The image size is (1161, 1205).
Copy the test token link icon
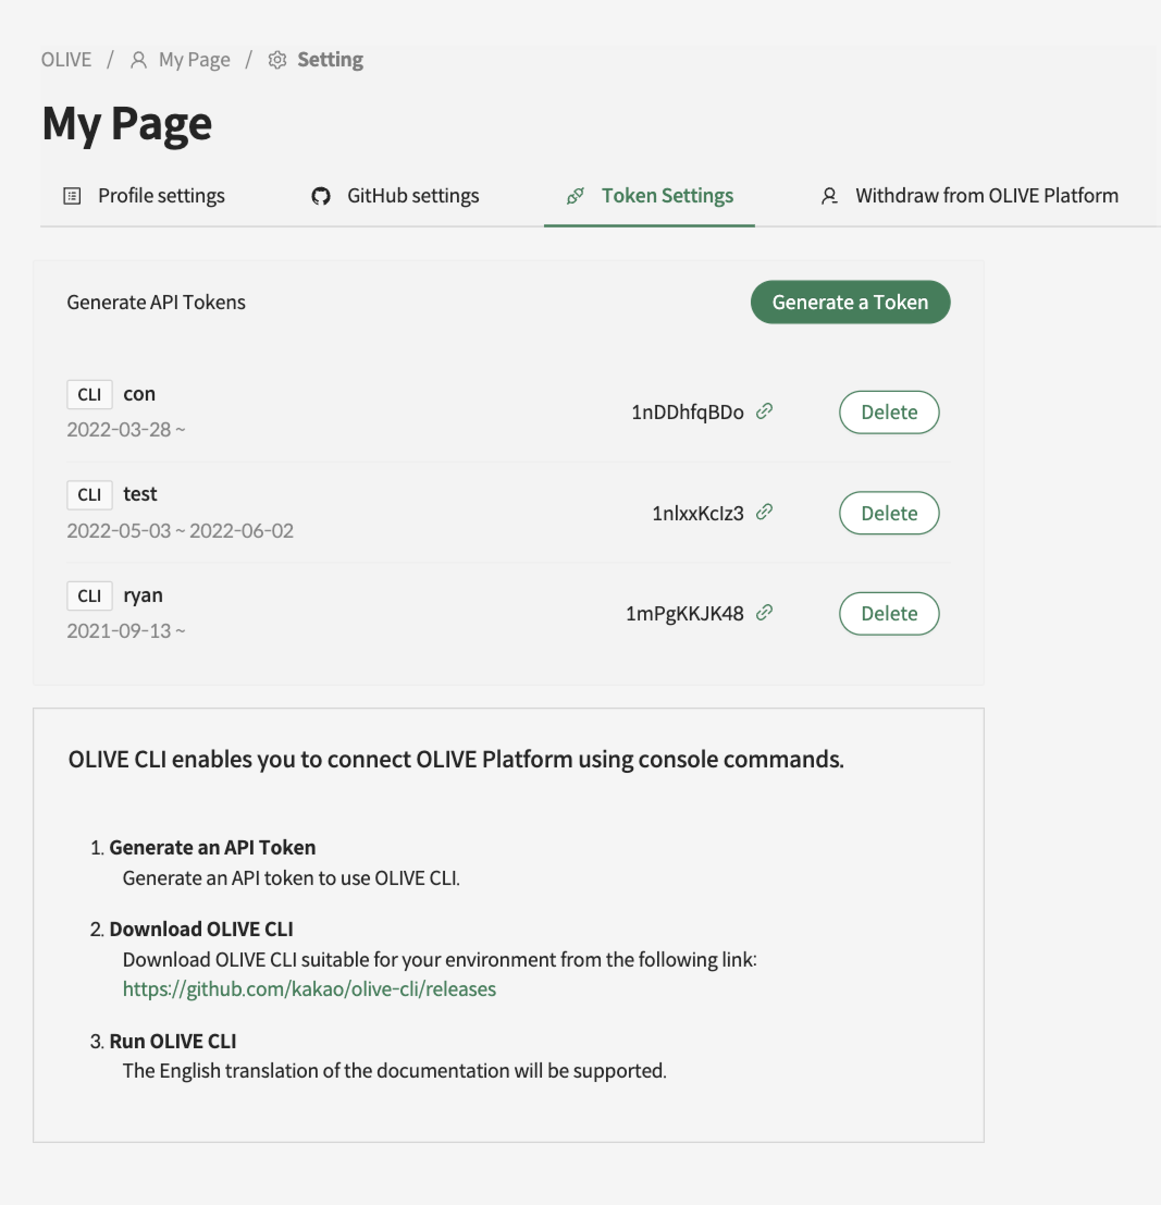(764, 512)
